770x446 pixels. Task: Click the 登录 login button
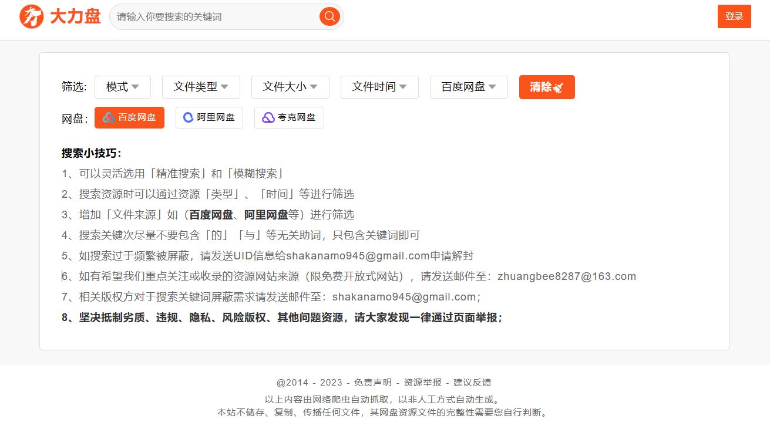tap(734, 16)
